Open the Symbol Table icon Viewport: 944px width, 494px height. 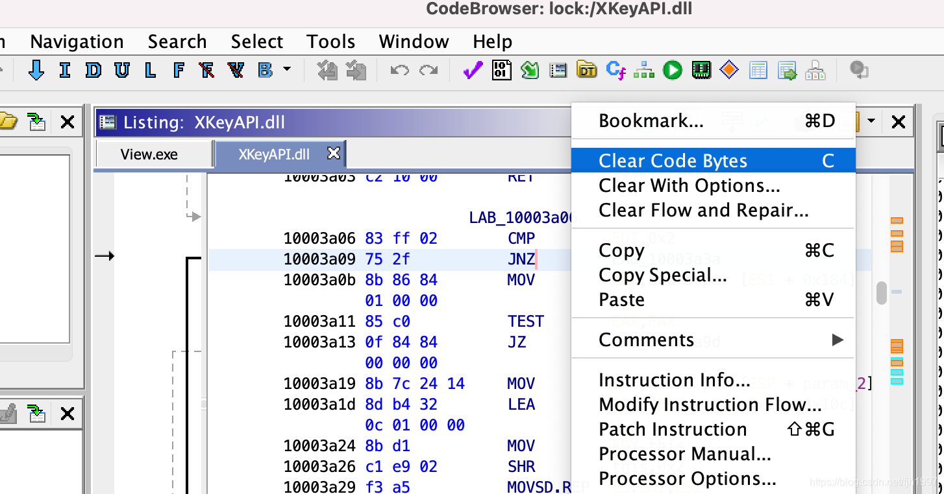pyautogui.click(x=758, y=70)
